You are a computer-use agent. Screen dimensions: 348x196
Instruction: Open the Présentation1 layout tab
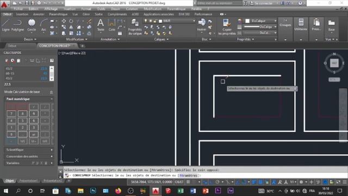pos(28,181)
